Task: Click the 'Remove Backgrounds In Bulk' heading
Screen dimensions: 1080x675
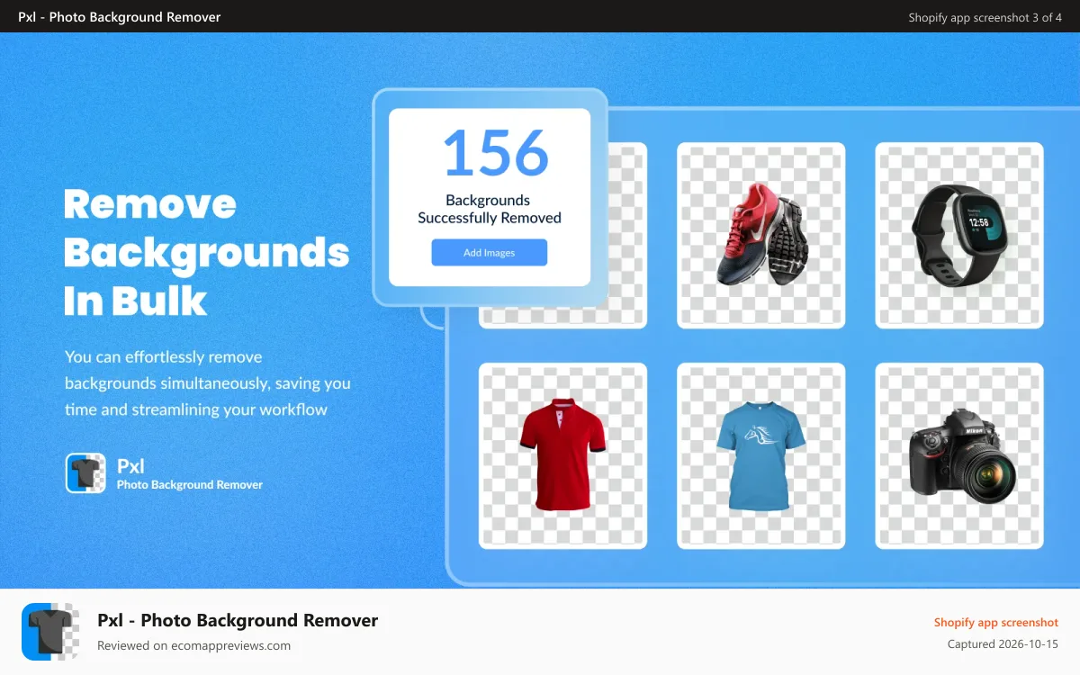Action: [x=206, y=253]
